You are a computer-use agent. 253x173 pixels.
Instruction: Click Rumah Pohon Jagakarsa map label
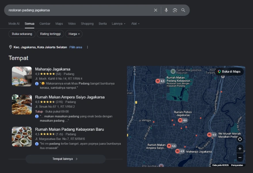click(183, 114)
